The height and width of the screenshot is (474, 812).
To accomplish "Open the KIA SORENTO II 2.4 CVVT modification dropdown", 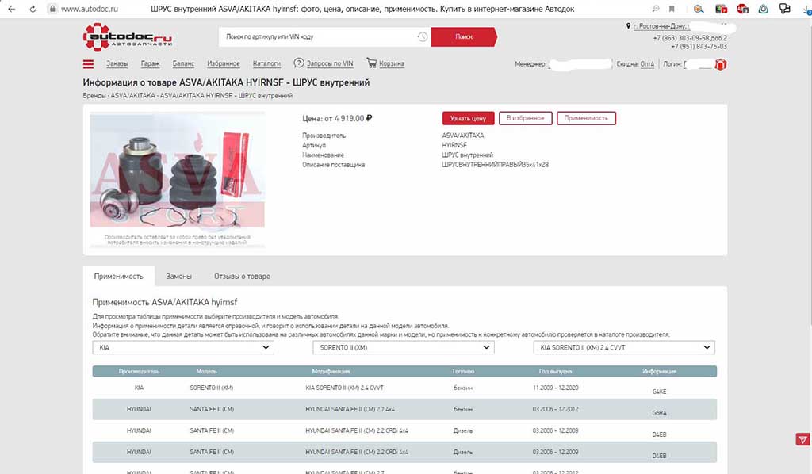I will coord(624,348).
